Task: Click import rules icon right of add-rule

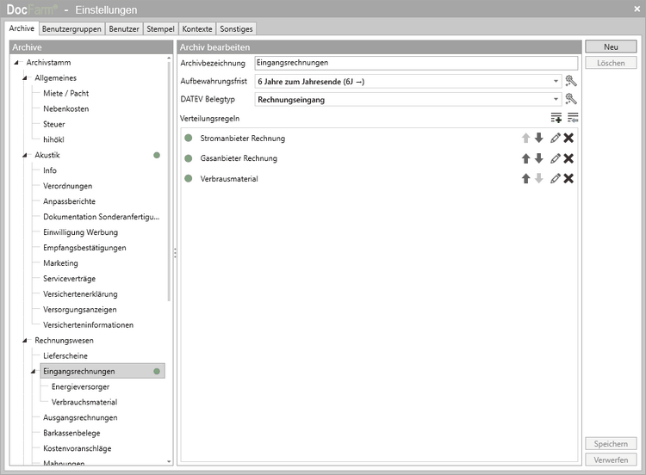Action: [572, 118]
